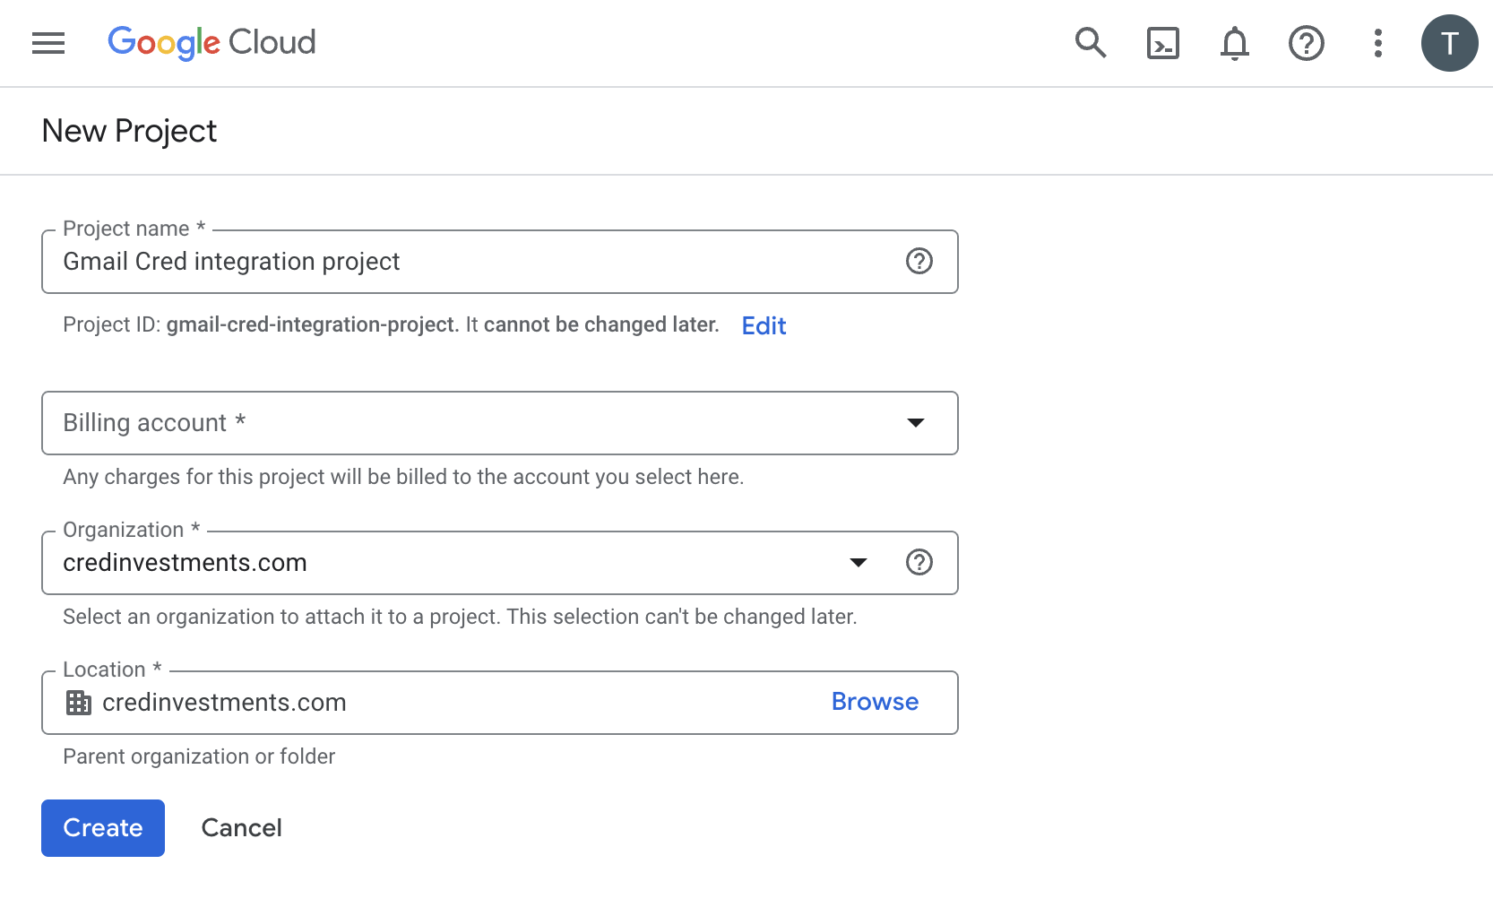Open the Billing account selector field
This screenshot has width=1493, height=916.
coord(500,423)
